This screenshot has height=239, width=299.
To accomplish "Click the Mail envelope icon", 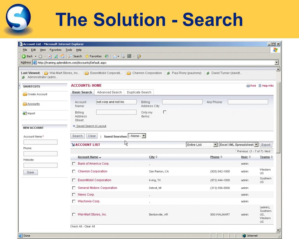I will (115, 56).
